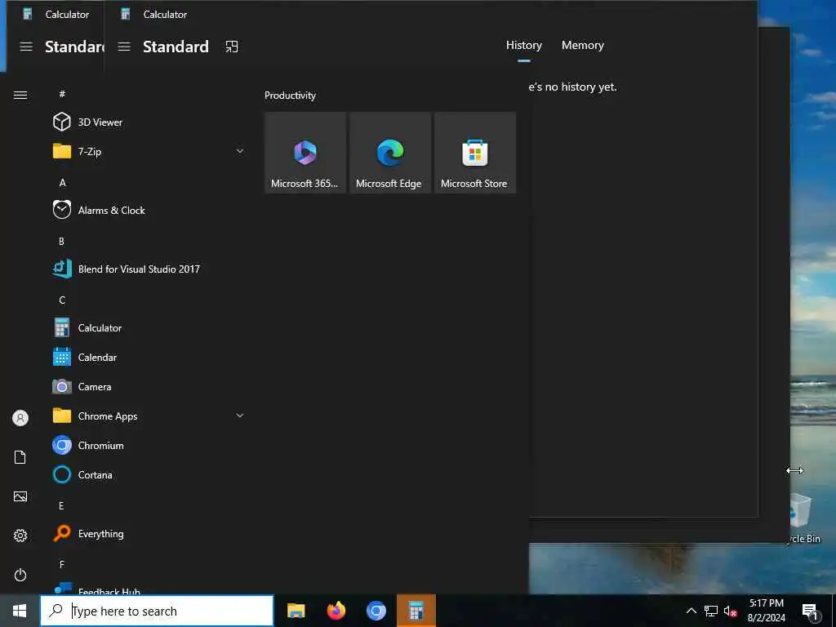Select the Calculator taskbar button
The image size is (836, 627).
(416, 611)
